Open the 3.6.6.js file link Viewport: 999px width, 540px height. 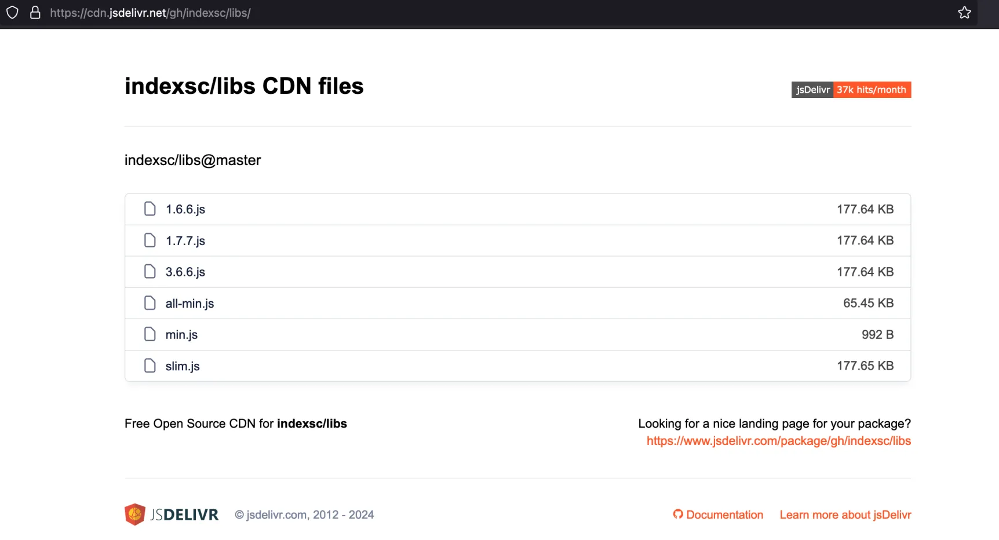click(x=185, y=272)
